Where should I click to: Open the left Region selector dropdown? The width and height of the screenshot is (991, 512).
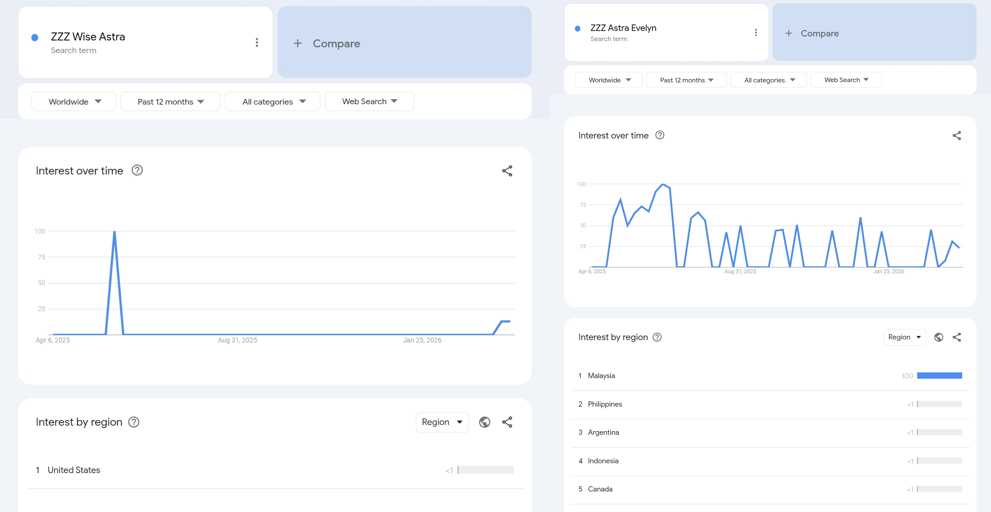click(442, 422)
